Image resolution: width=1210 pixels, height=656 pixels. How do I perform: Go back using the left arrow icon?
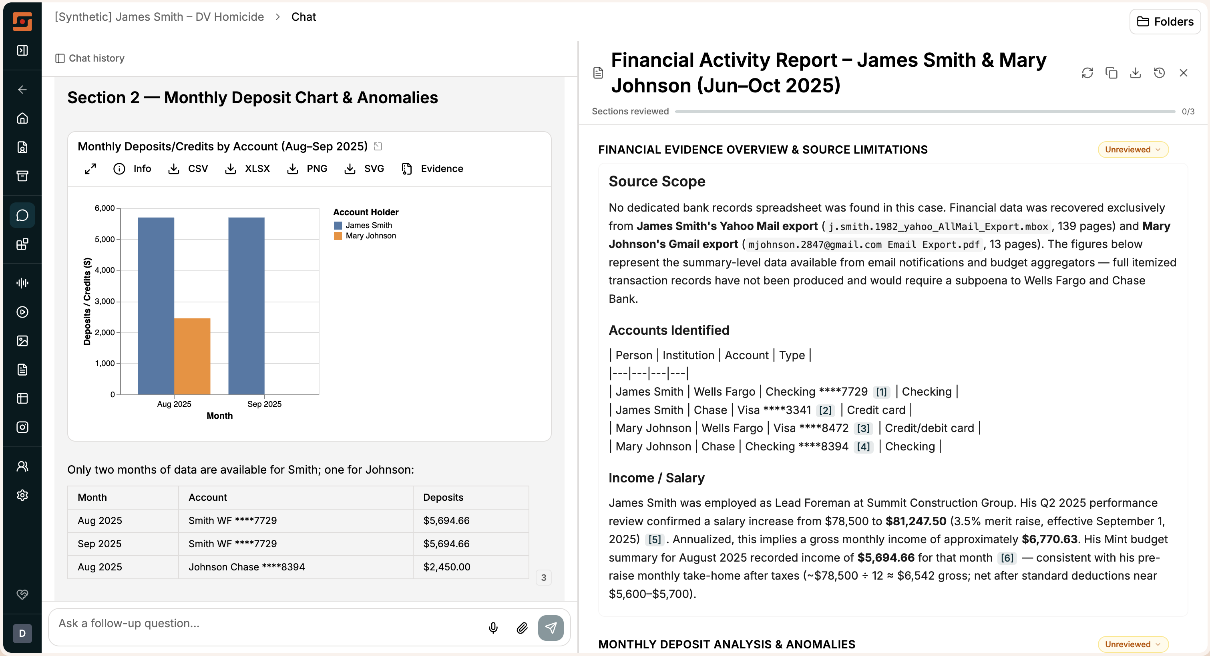(22, 90)
